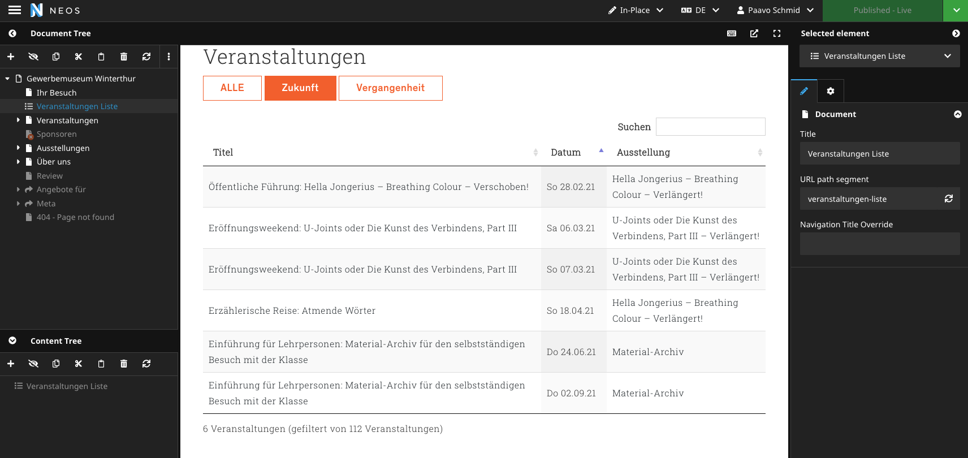Screen dimensions: 968x458
Task: Refresh the Document Tree
Action: (x=146, y=57)
